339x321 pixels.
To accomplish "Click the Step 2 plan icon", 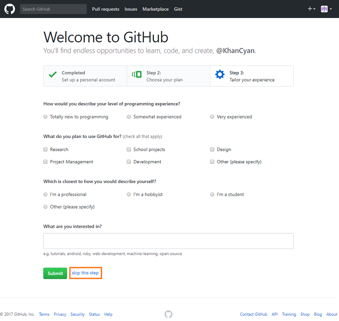I will pyautogui.click(x=137, y=74).
